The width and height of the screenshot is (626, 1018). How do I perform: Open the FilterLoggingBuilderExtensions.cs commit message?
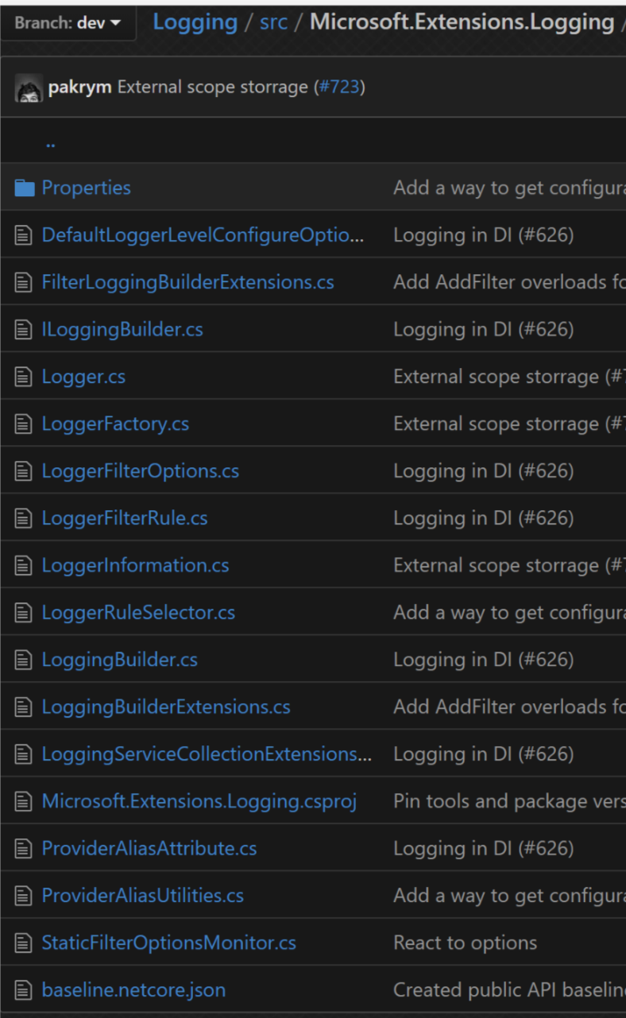[509, 282]
